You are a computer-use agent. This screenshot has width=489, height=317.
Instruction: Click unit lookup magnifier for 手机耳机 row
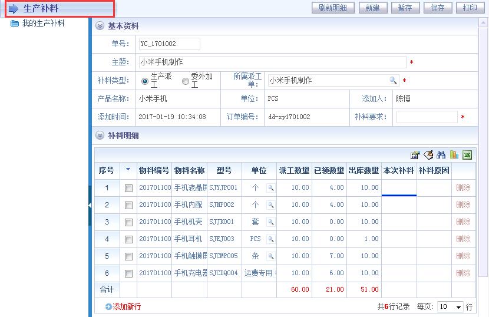[270, 239]
